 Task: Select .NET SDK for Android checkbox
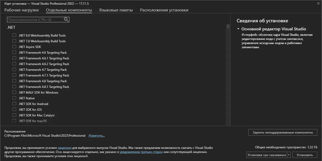click(14, 104)
